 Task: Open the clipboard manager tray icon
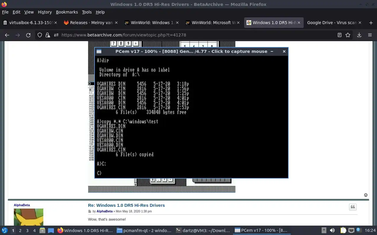[x=343, y=231]
